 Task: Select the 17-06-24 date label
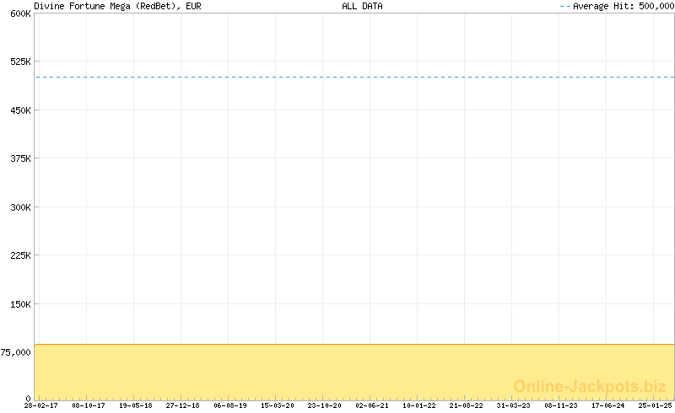pos(608,405)
